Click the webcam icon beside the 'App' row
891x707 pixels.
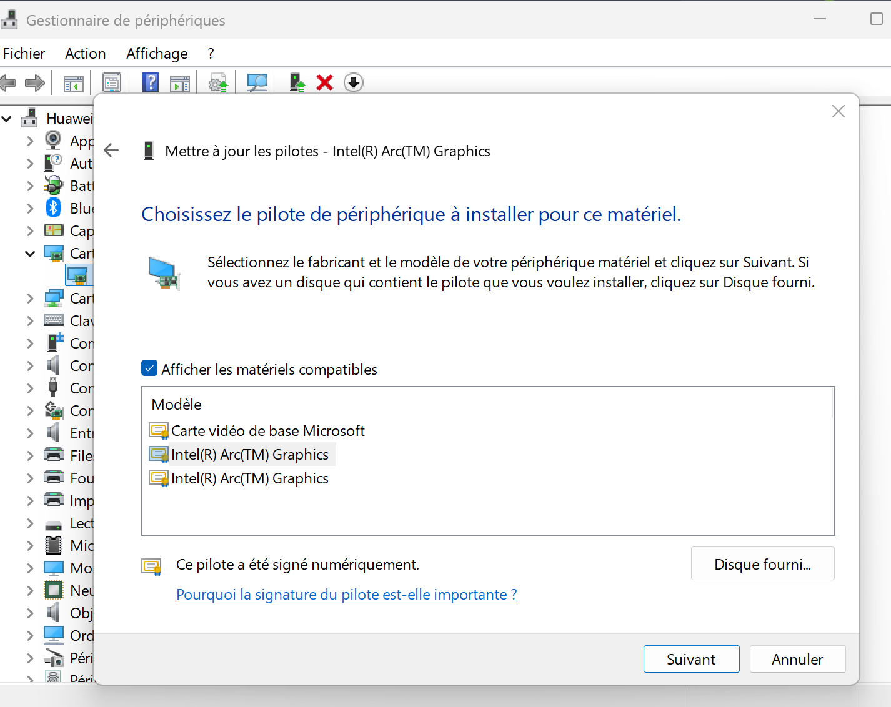click(x=54, y=141)
